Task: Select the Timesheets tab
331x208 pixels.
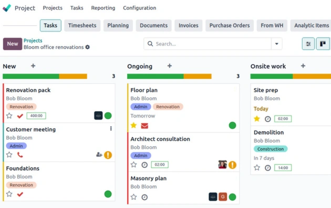Action: click(82, 26)
